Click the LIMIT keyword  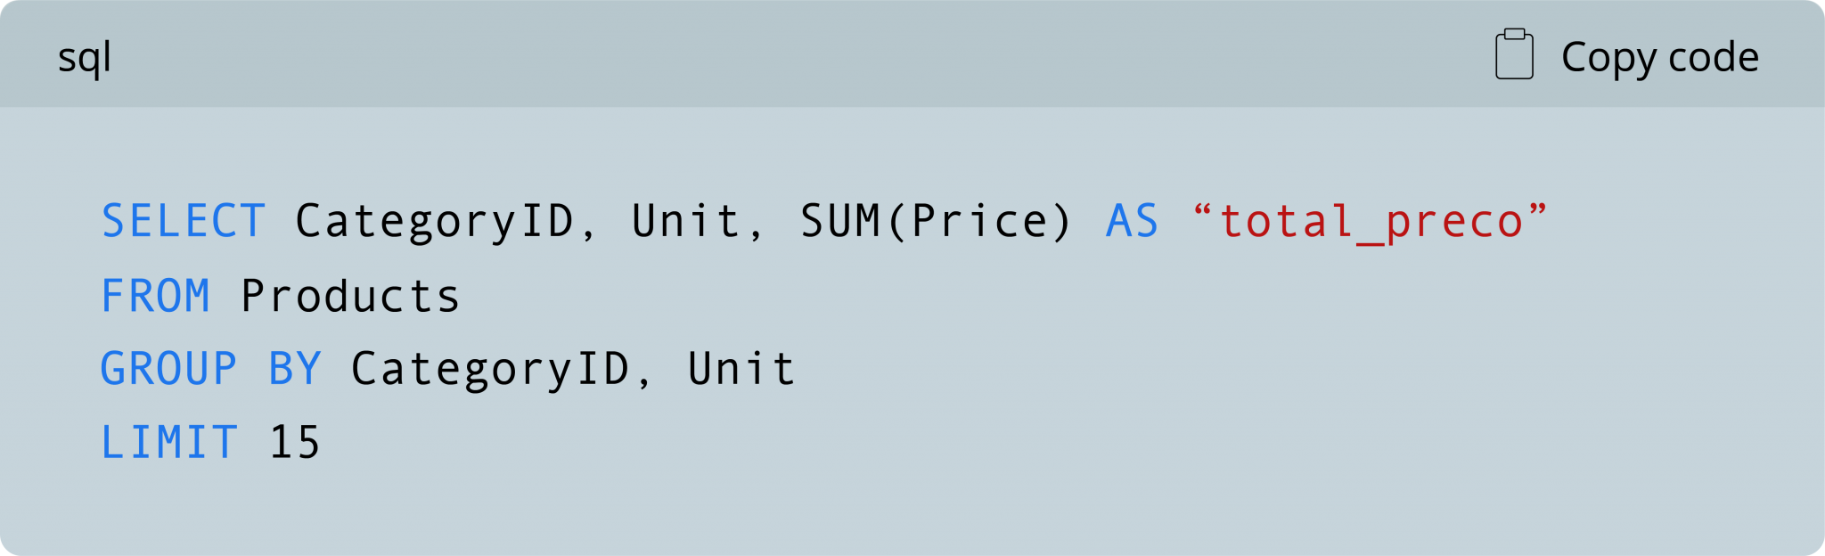tap(169, 438)
